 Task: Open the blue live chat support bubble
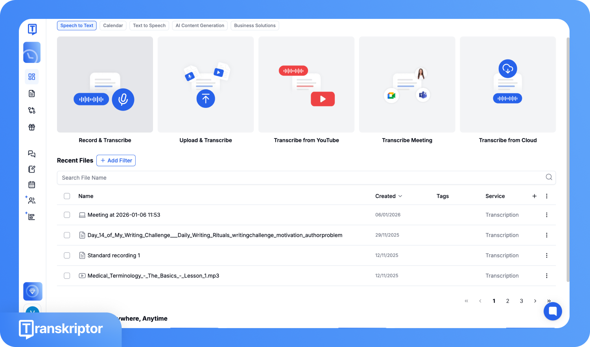tap(553, 311)
